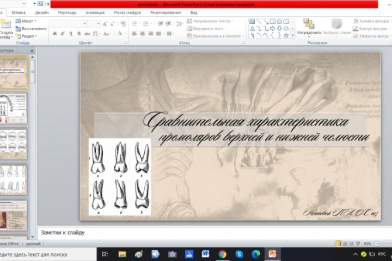Close the slide thumbnails pane
Screen dimensions: 392x261
[32, 51]
